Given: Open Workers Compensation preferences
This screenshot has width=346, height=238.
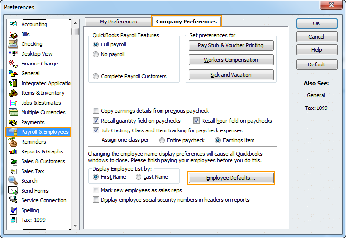Looking at the screenshot, I should 231,60.
